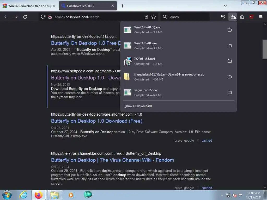Click the site security padlock icon
Viewport: 267px width, 200px height.
(x=50, y=17)
